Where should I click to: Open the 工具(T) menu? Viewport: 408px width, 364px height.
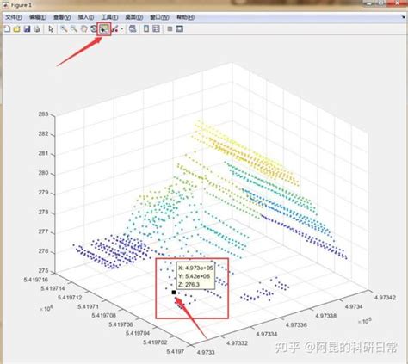pyautogui.click(x=109, y=17)
